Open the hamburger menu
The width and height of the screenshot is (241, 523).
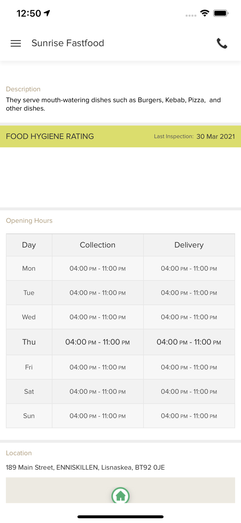click(16, 43)
